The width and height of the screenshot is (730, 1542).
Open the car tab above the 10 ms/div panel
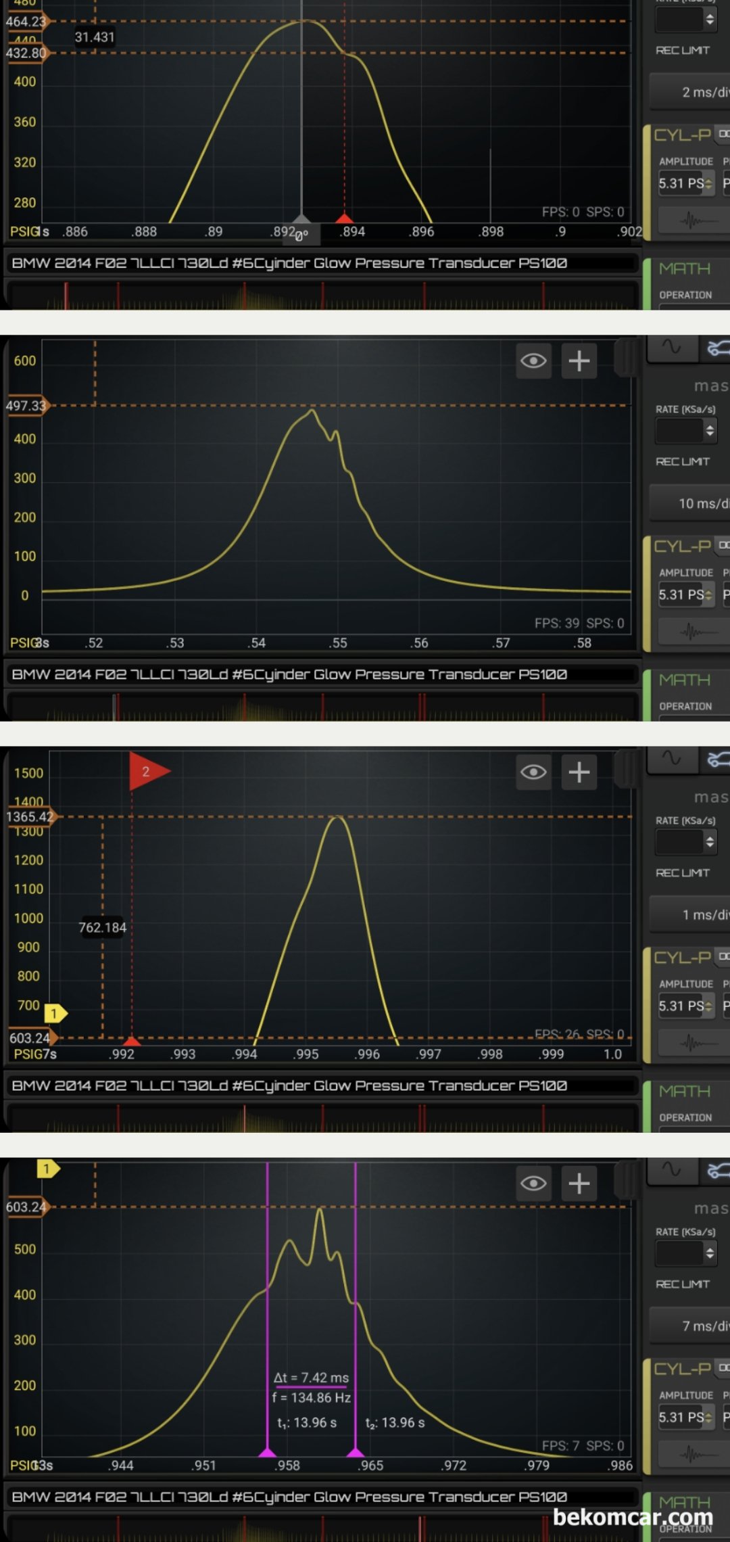(x=717, y=348)
